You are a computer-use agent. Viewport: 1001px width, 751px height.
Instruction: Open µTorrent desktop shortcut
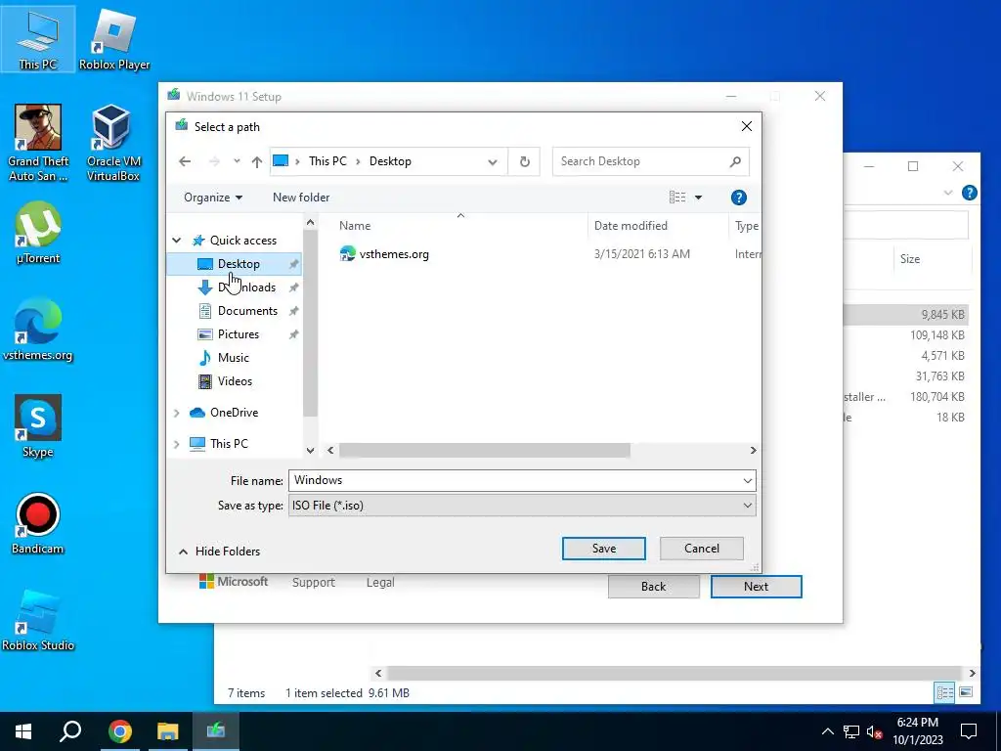[38, 232]
